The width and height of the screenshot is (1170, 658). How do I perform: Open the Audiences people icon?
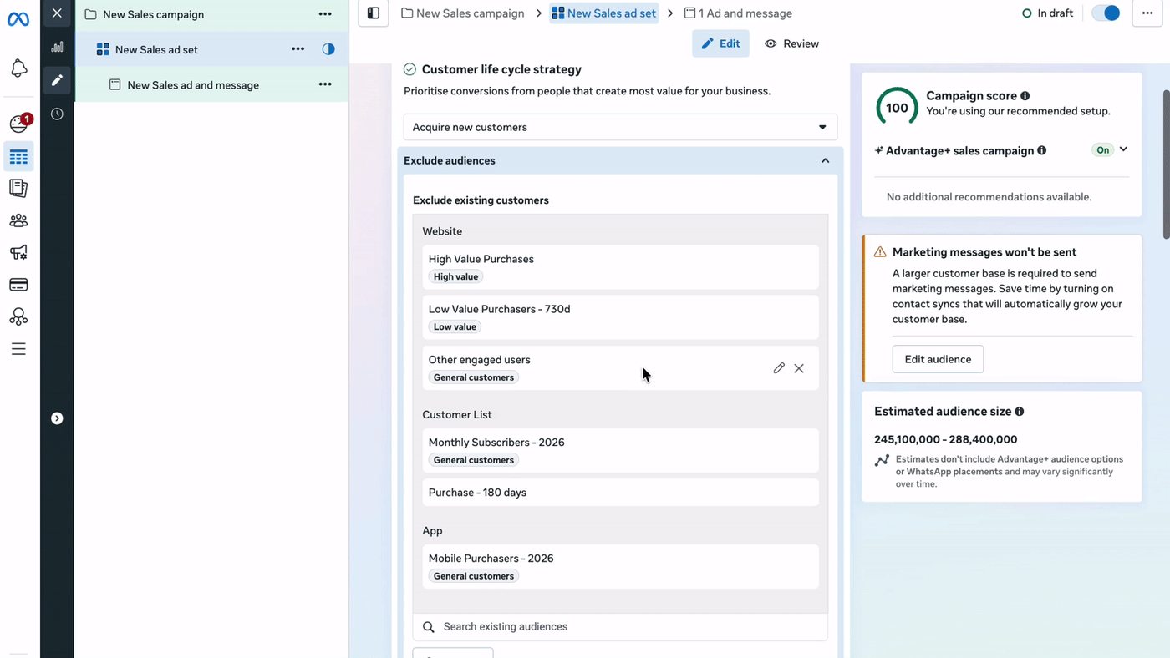18,220
